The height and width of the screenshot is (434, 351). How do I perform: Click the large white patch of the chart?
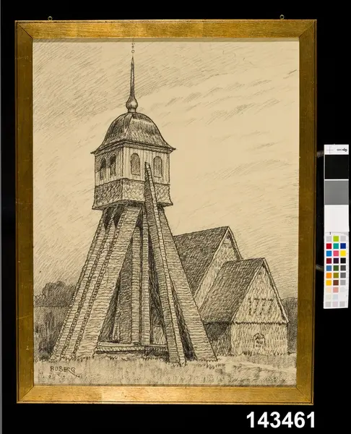tap(337, 218)
